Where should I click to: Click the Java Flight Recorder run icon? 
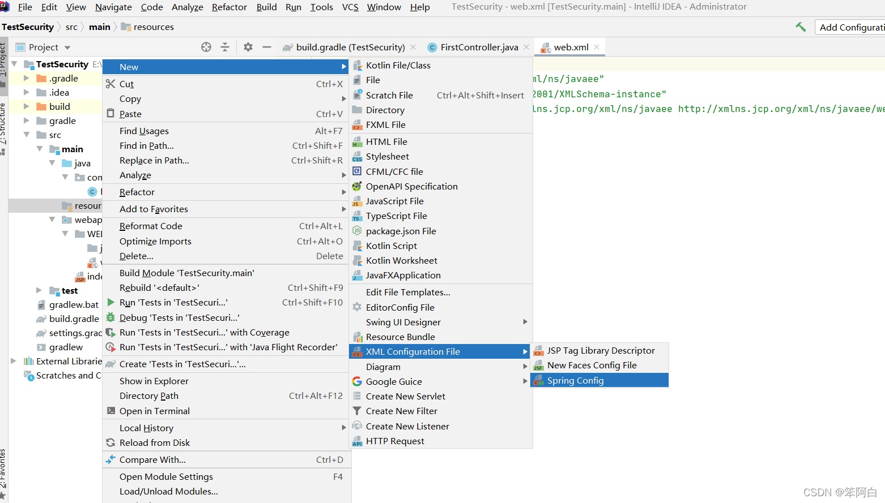[110, 347]
